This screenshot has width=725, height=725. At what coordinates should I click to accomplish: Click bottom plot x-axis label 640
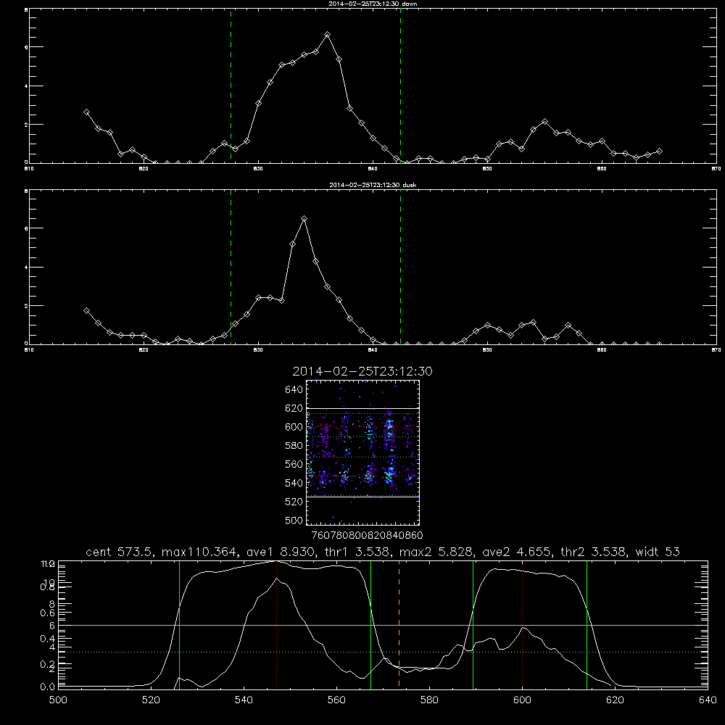pyautogui.click(x=708, y=700)
